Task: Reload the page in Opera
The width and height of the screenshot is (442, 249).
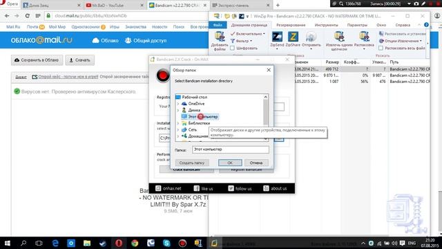Action: point(28,16)
